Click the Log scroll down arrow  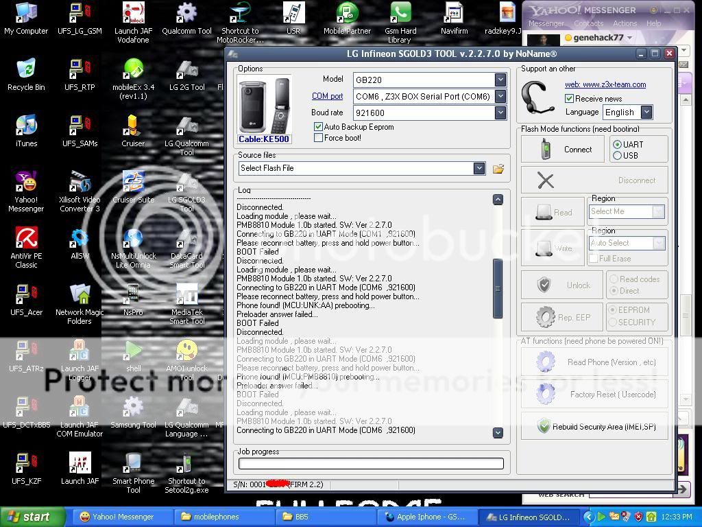(498, 432)
